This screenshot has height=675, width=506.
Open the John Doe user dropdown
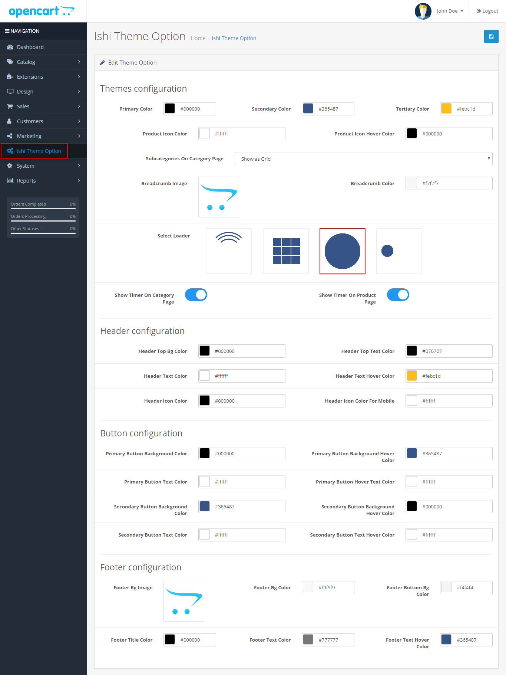(x=450, y=11)
